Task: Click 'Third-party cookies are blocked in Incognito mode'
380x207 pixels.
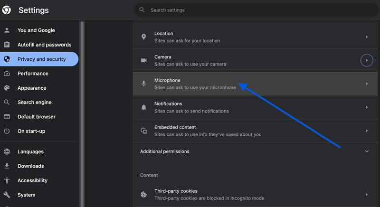Action: pyautogui.click(x=209, y=198)
